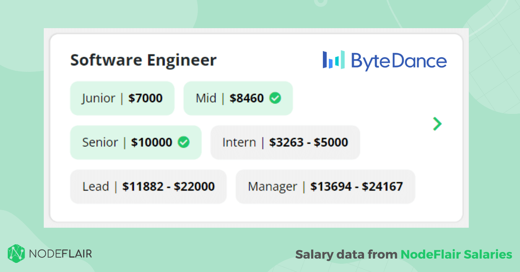Click the ByteDance bar-chart logo icon
The image size is (520, 272).
pos(334,60)
